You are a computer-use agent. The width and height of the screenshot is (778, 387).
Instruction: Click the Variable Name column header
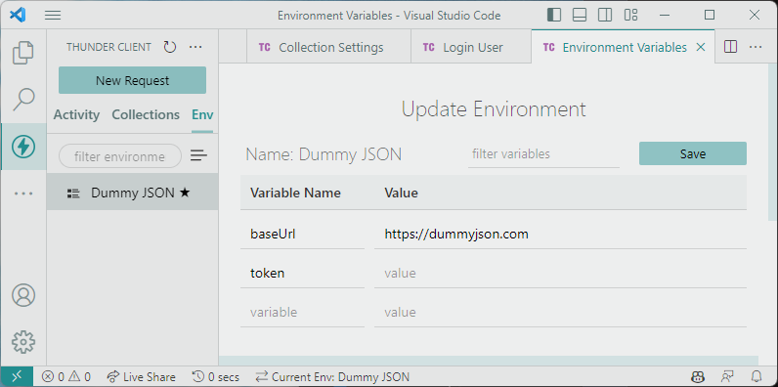[295, 193]
